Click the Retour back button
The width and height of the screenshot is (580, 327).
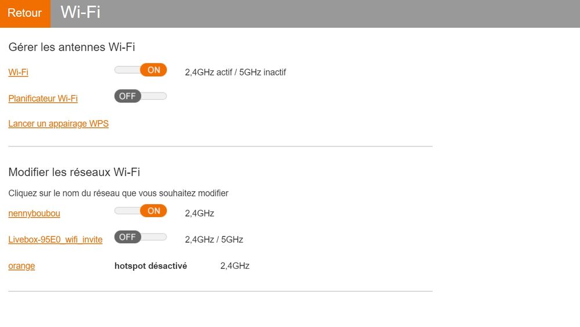click(x=25, y=13)
